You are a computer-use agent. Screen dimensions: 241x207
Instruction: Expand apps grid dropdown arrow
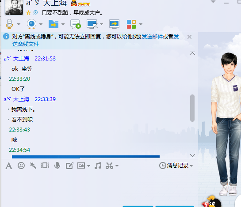[x=141, y=24]
